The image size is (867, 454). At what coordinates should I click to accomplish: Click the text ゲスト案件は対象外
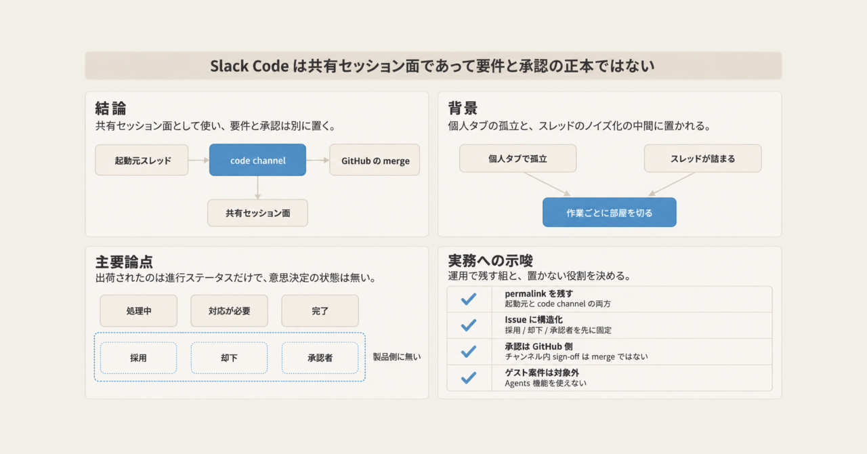[x=542, y=372]
